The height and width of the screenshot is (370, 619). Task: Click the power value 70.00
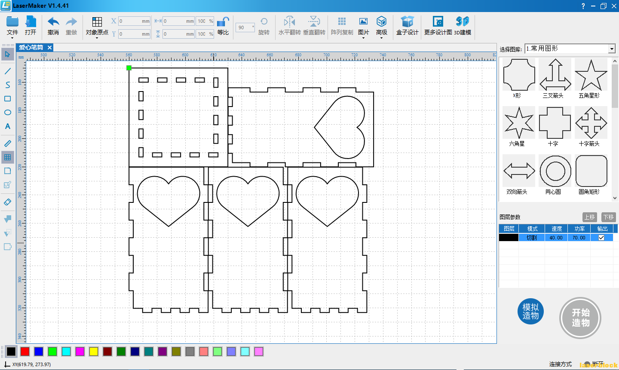[x=579, y=237]
